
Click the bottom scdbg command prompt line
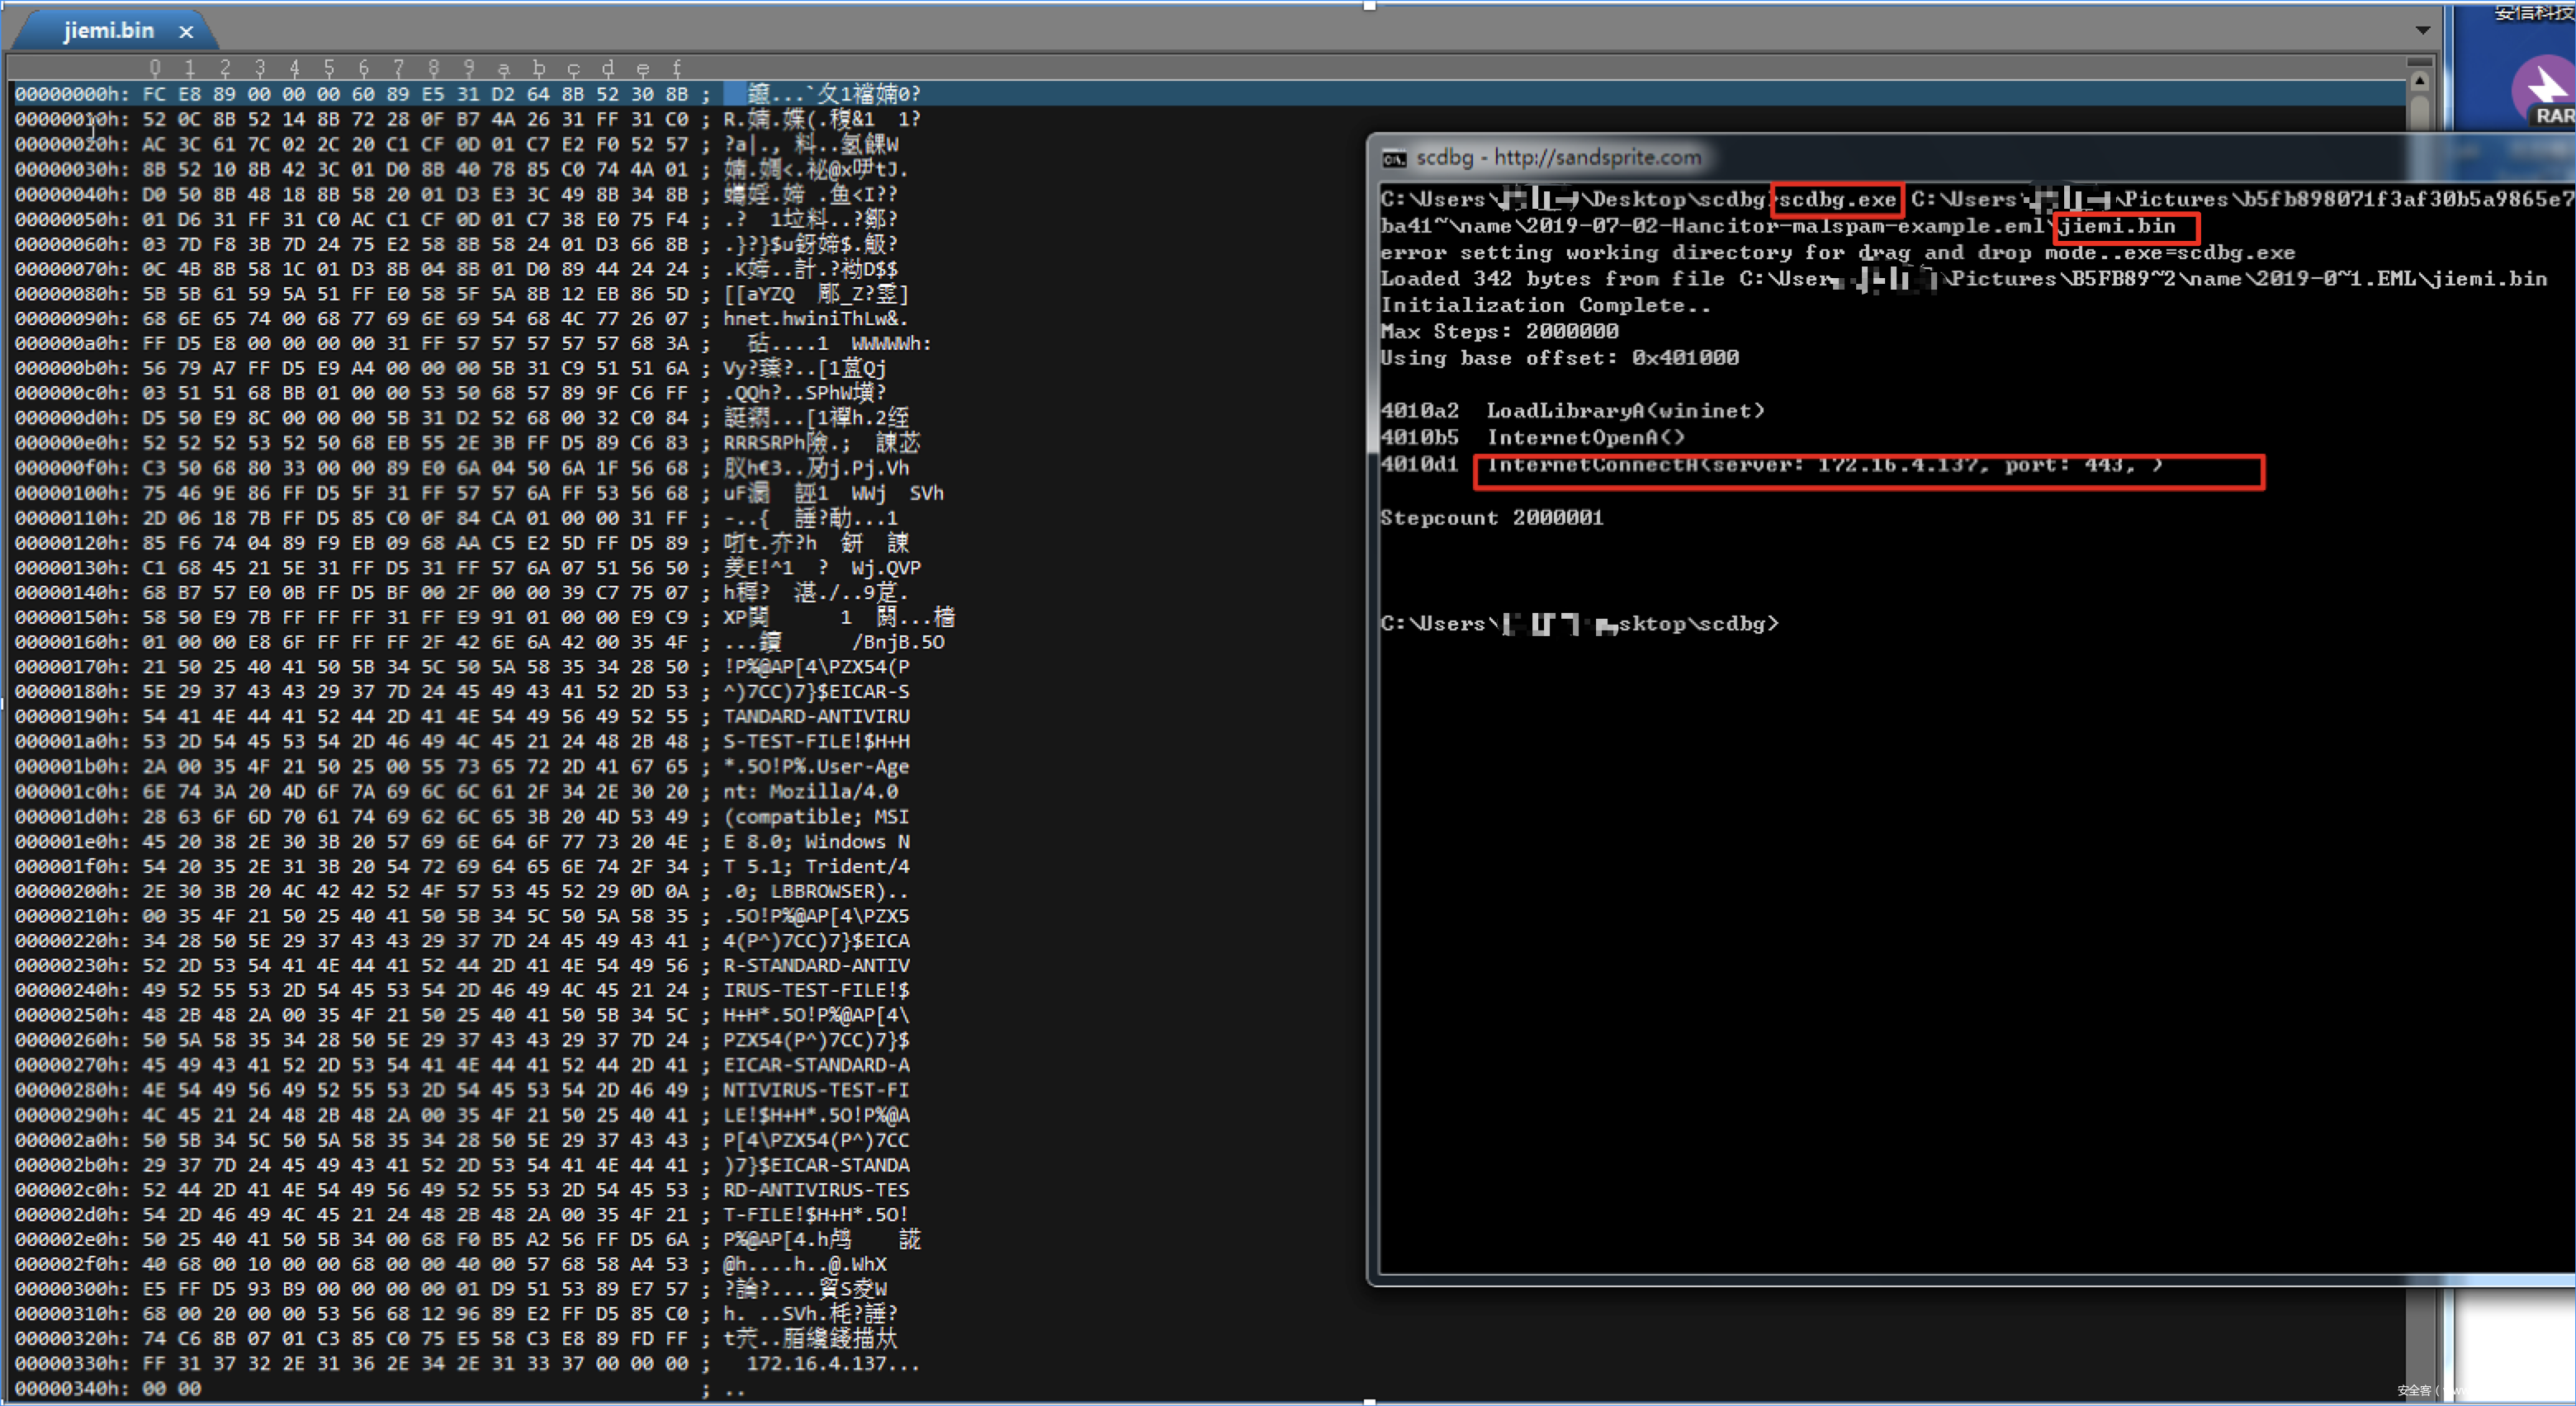tap(1580, 624)
